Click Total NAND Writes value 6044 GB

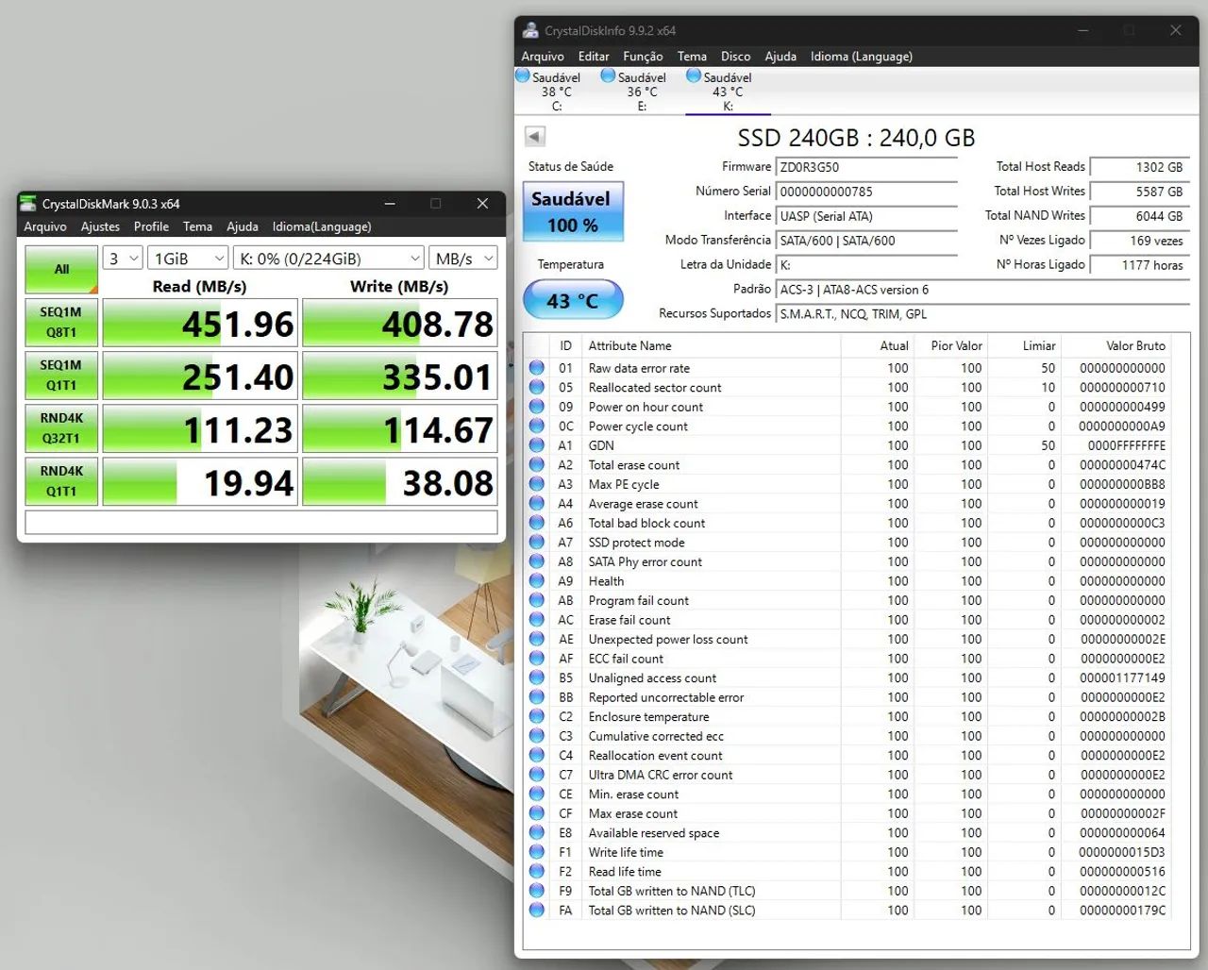[1139, 216]
